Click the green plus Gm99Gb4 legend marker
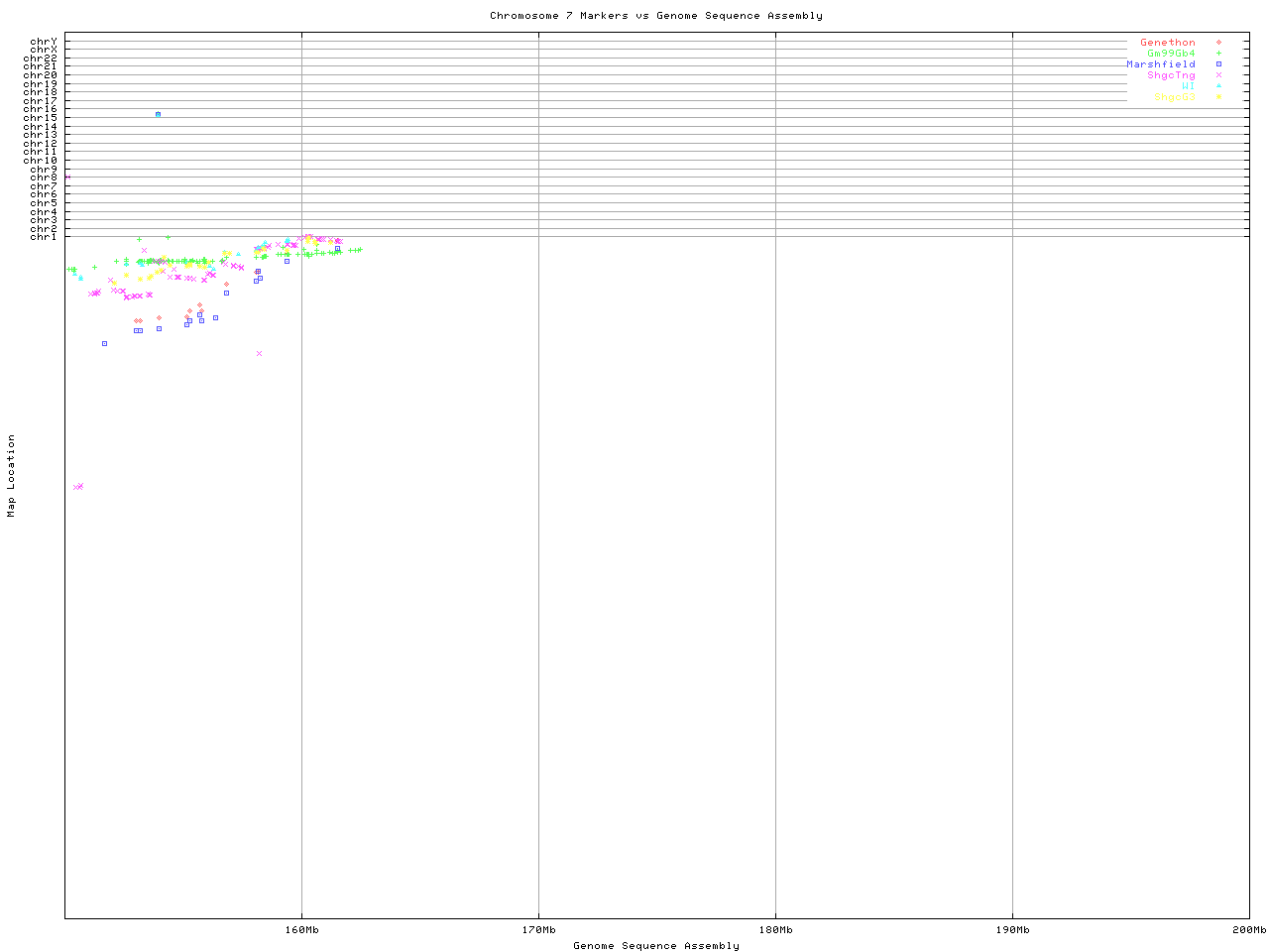Image resolution: width=1269 pixels, height=952 pixels. pos(1218,54)
